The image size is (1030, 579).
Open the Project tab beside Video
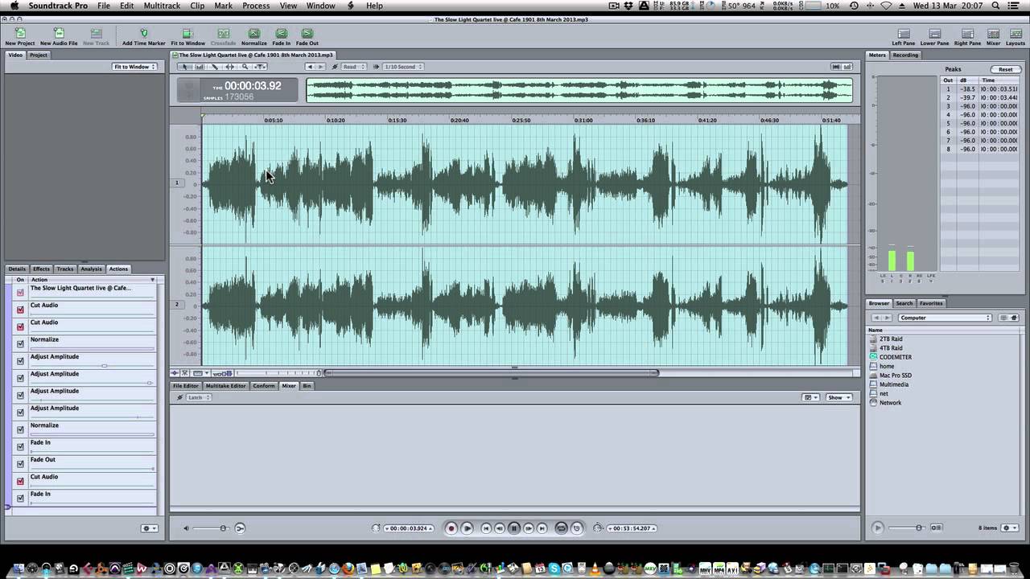[x=39, y=55]
